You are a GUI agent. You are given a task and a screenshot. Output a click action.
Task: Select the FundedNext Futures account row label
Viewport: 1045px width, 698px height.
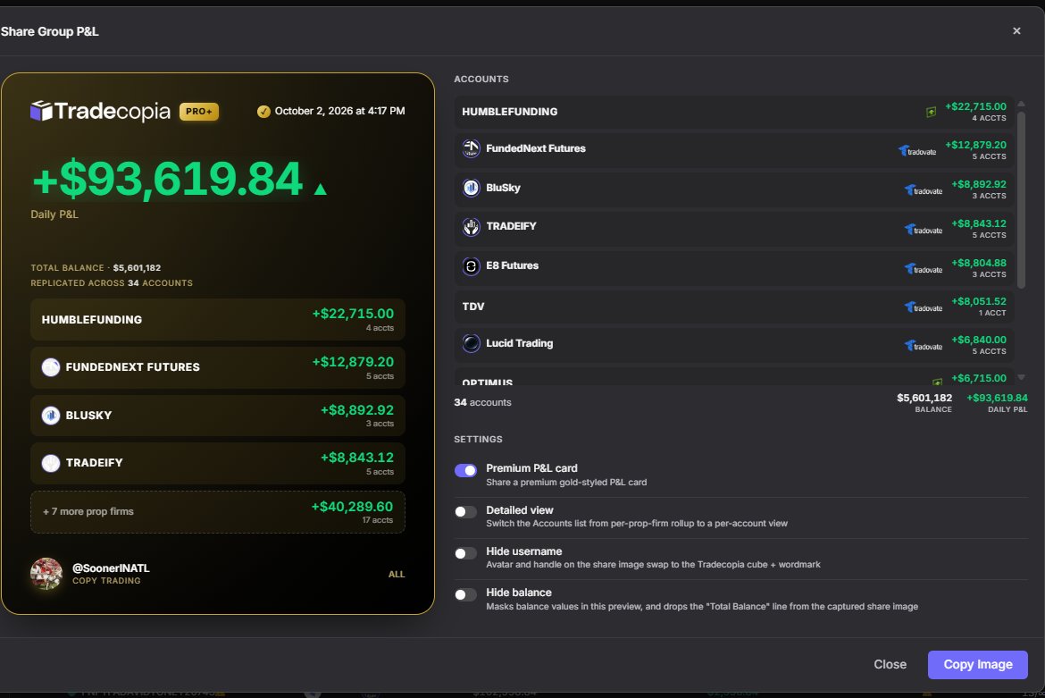(x=536, y=148)
